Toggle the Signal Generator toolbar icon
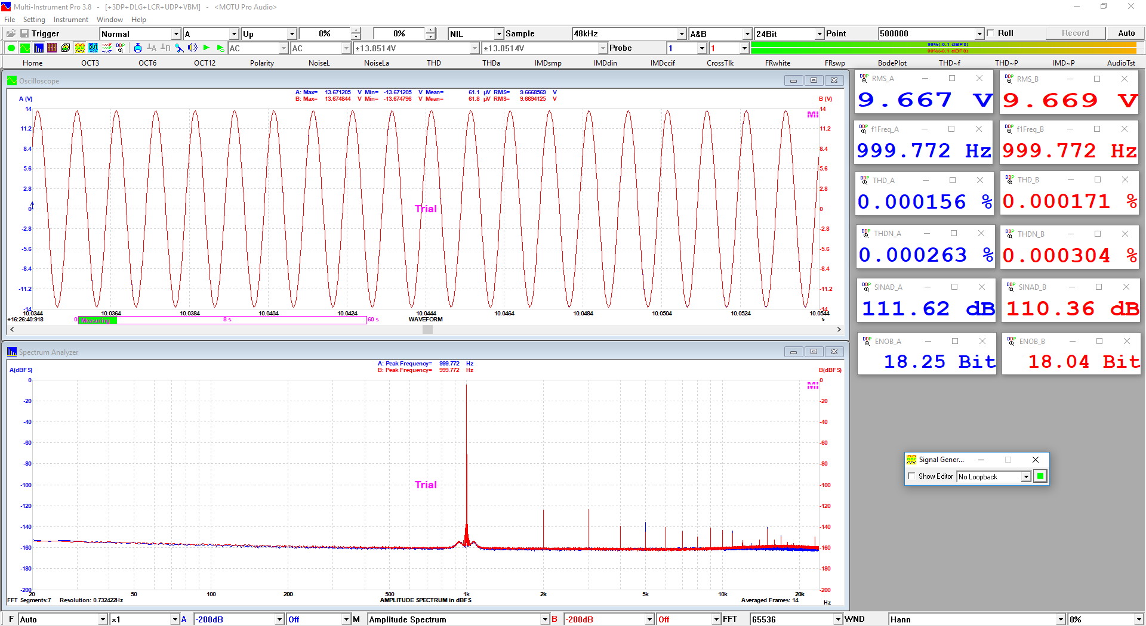The height and width of the screenshot is (626, 1146). pyautogui.click(x=79, y=48)
